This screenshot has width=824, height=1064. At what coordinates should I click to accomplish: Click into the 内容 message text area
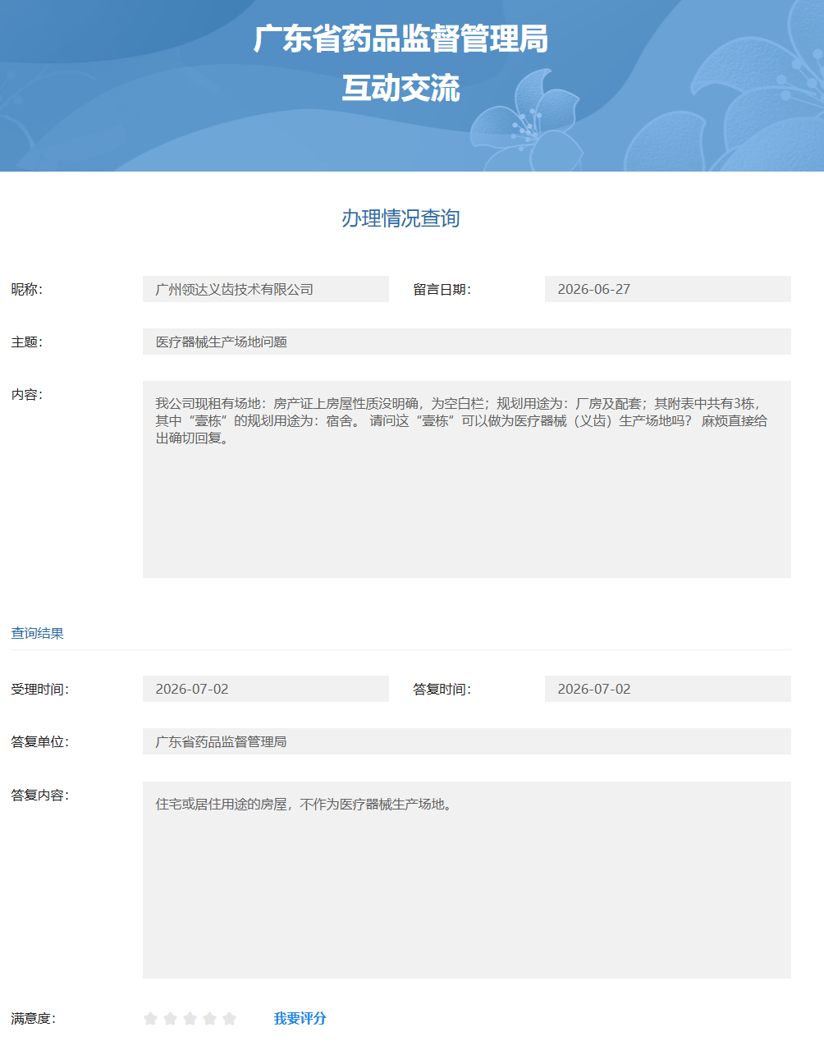[x=467, y=479]
